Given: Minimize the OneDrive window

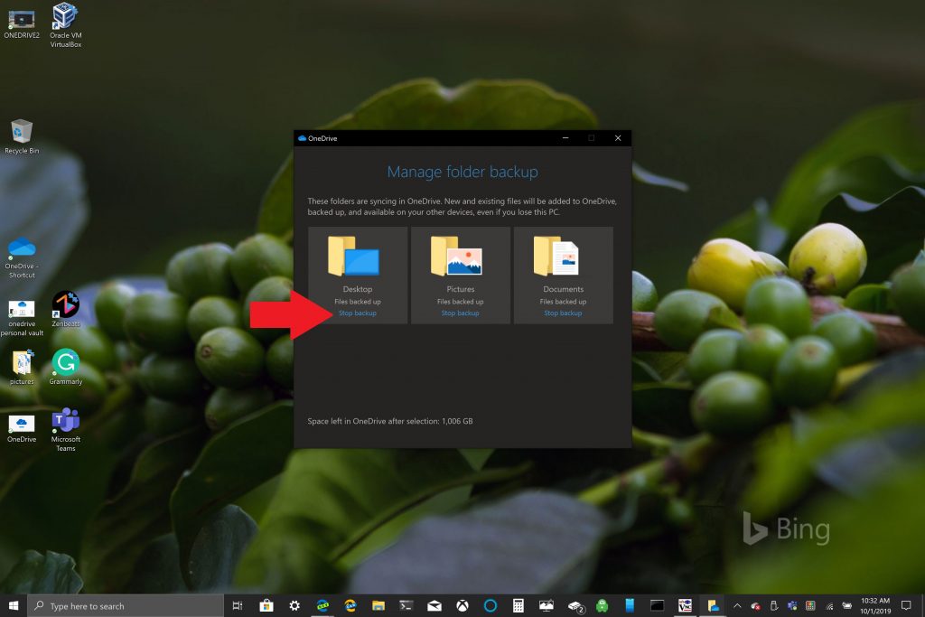Looking at the screenshot, I should coord(565,138).
